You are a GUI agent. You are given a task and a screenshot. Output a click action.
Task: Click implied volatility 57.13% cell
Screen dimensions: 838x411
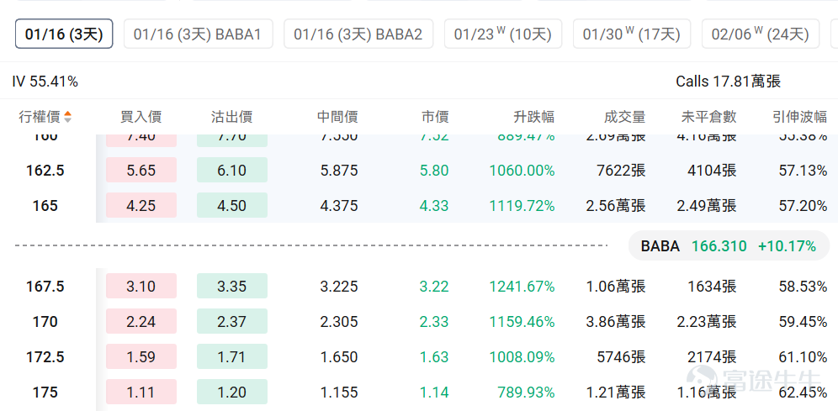coord(803,171)
